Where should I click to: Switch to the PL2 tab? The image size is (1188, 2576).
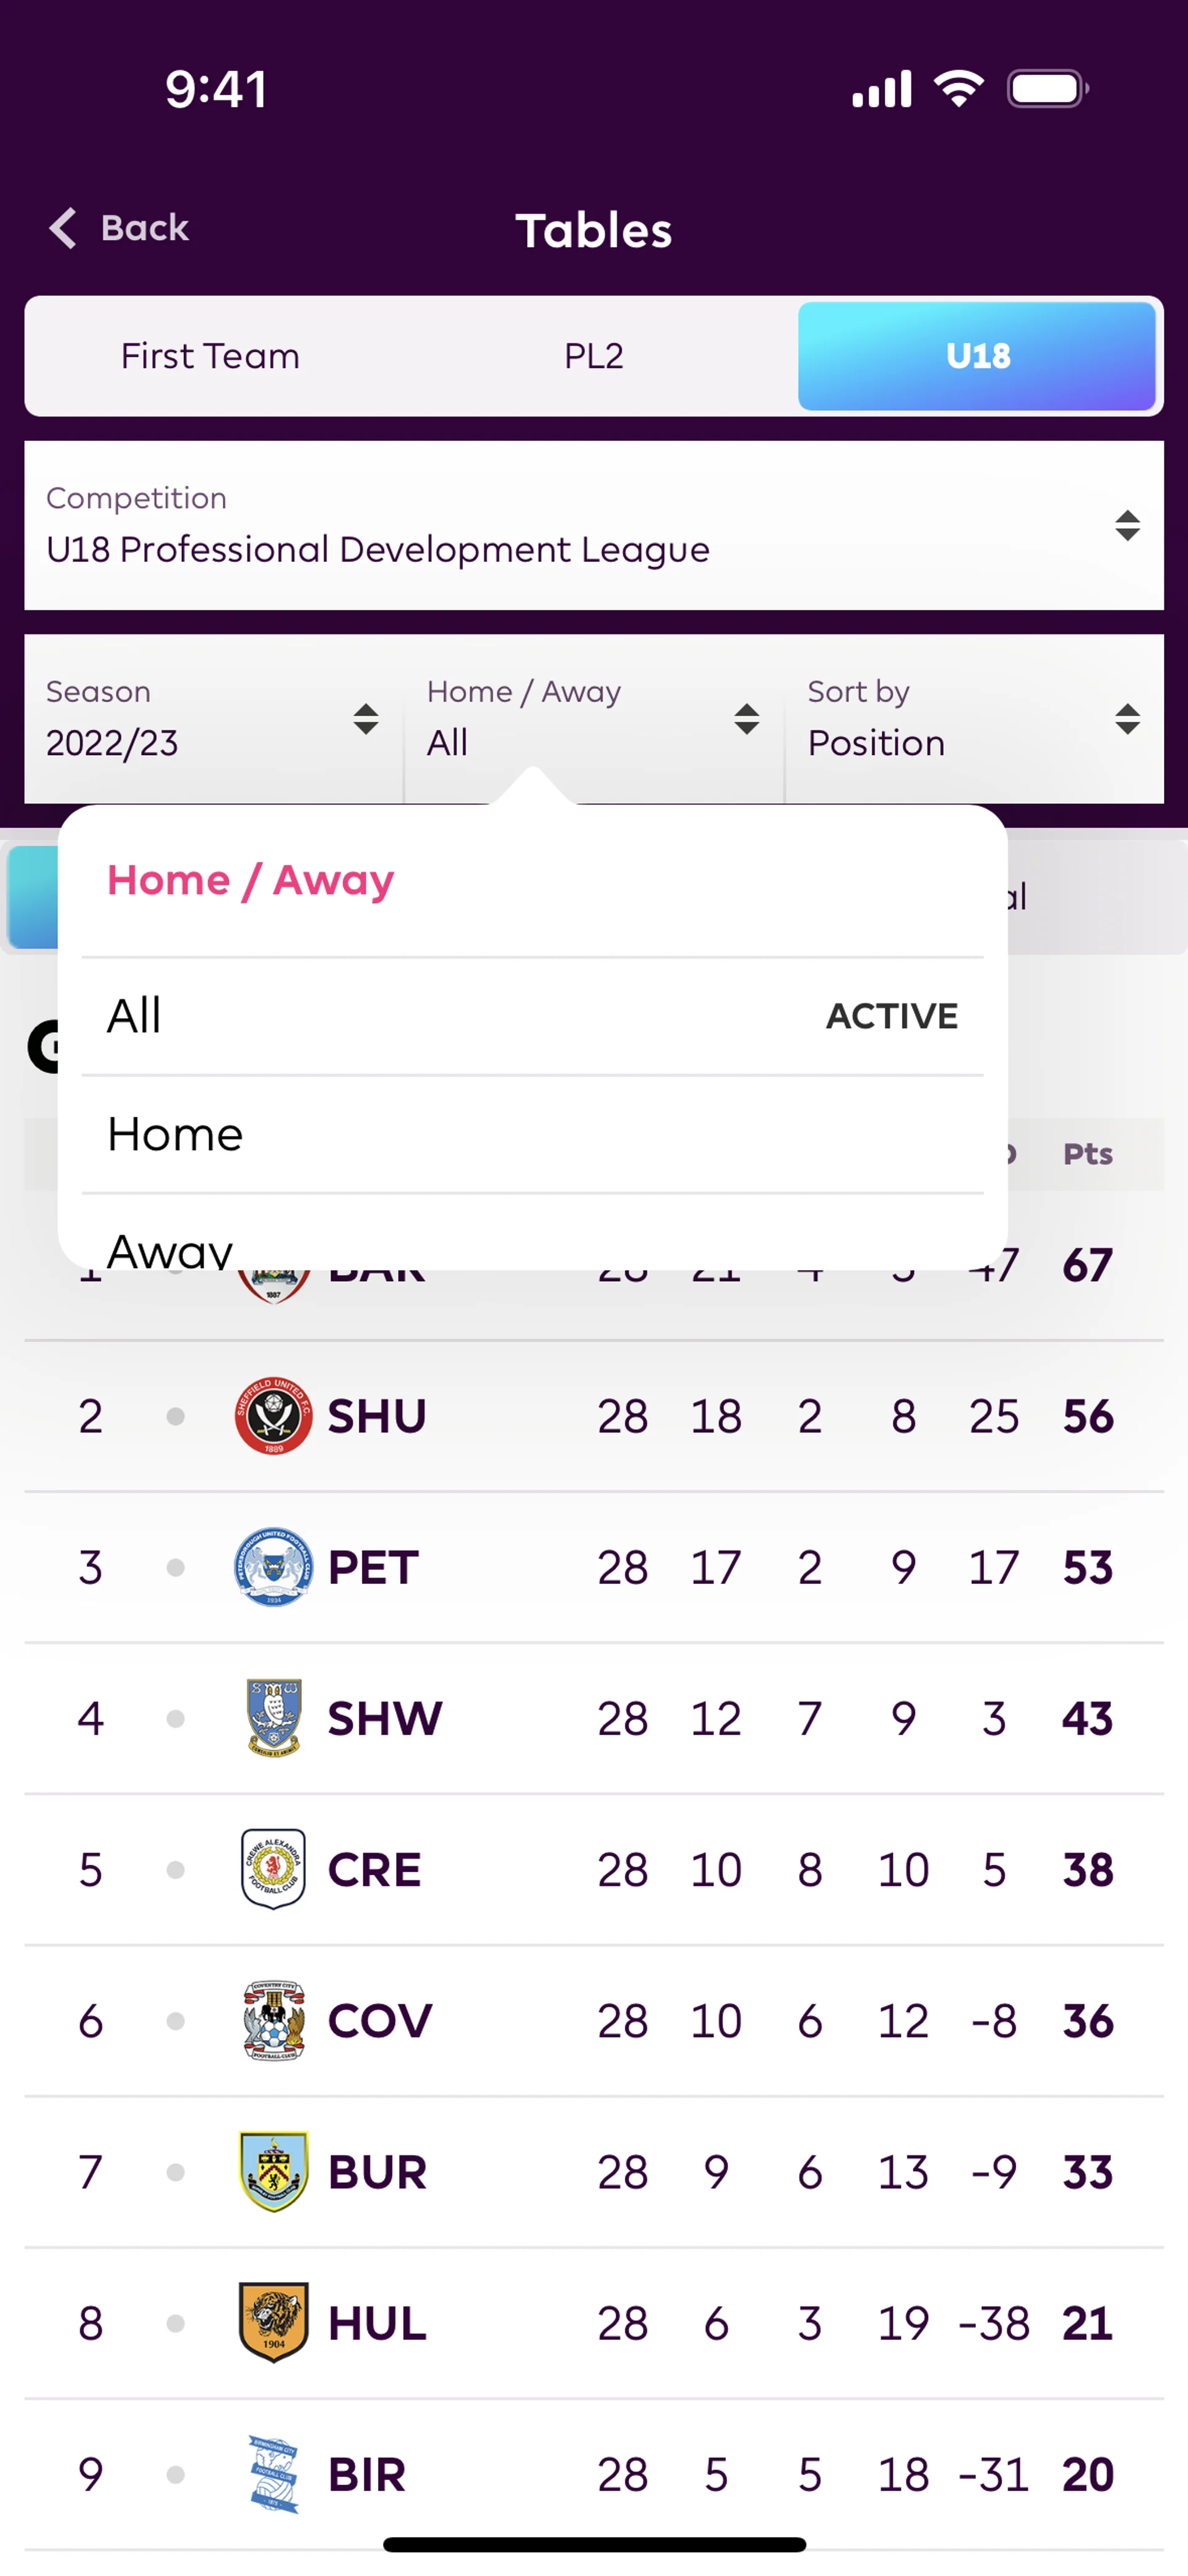tap(593, 356)
